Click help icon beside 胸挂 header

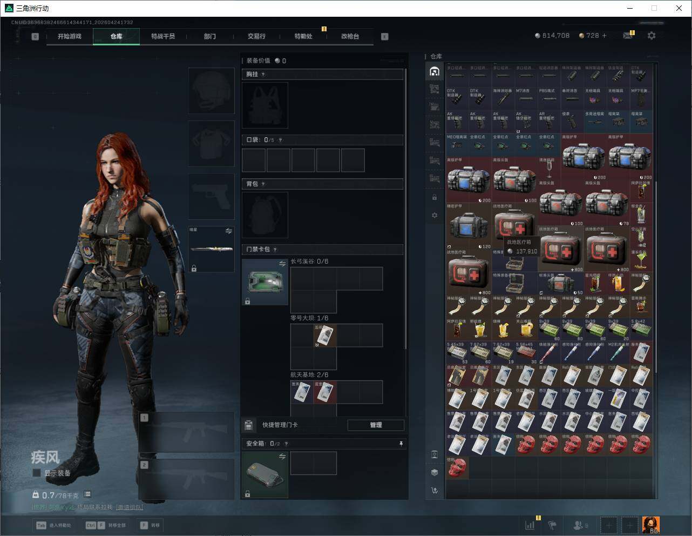point(263,75)
